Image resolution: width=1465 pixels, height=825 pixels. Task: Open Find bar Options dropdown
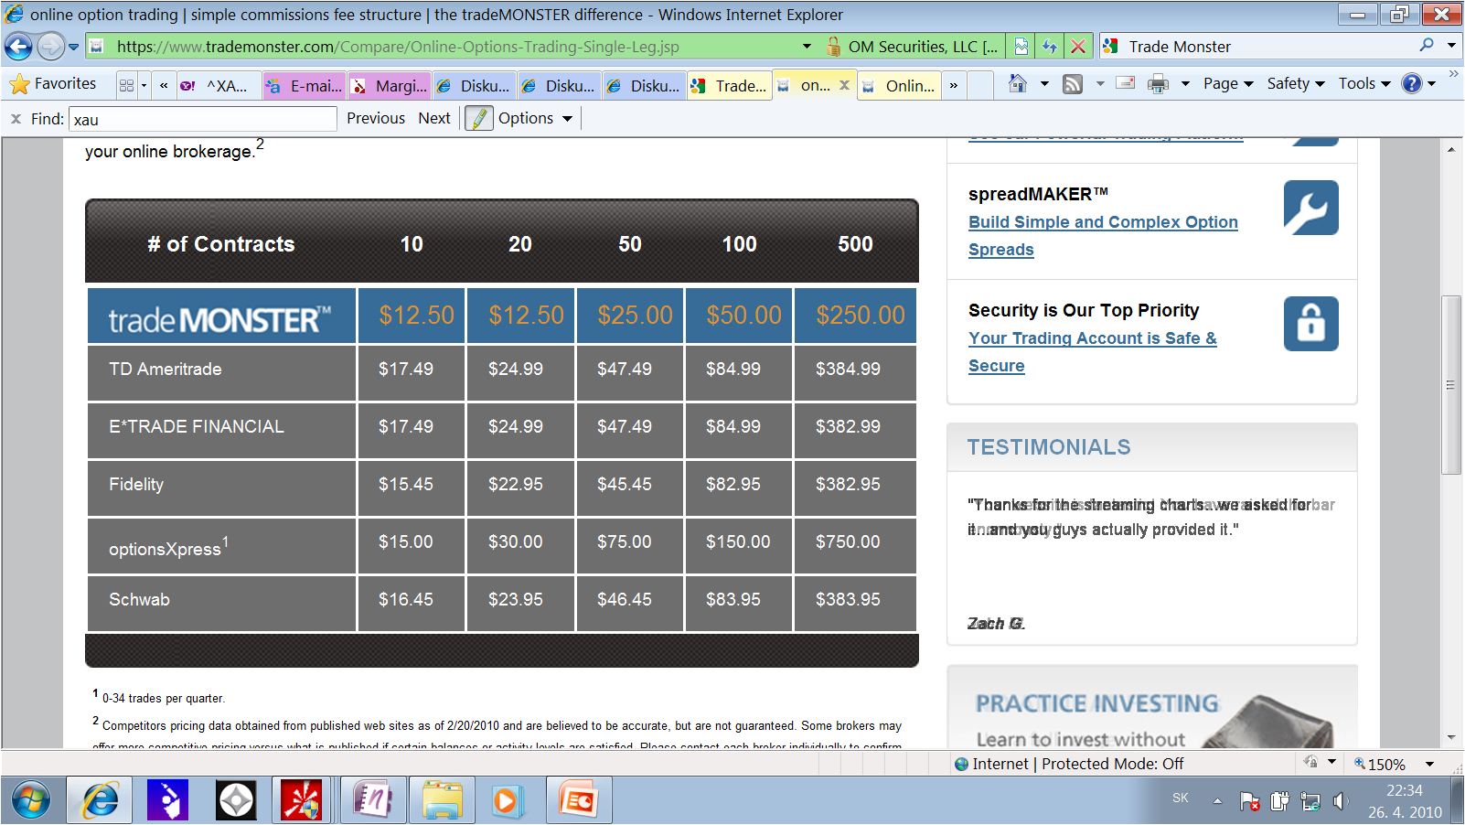(x=535, y=119)
